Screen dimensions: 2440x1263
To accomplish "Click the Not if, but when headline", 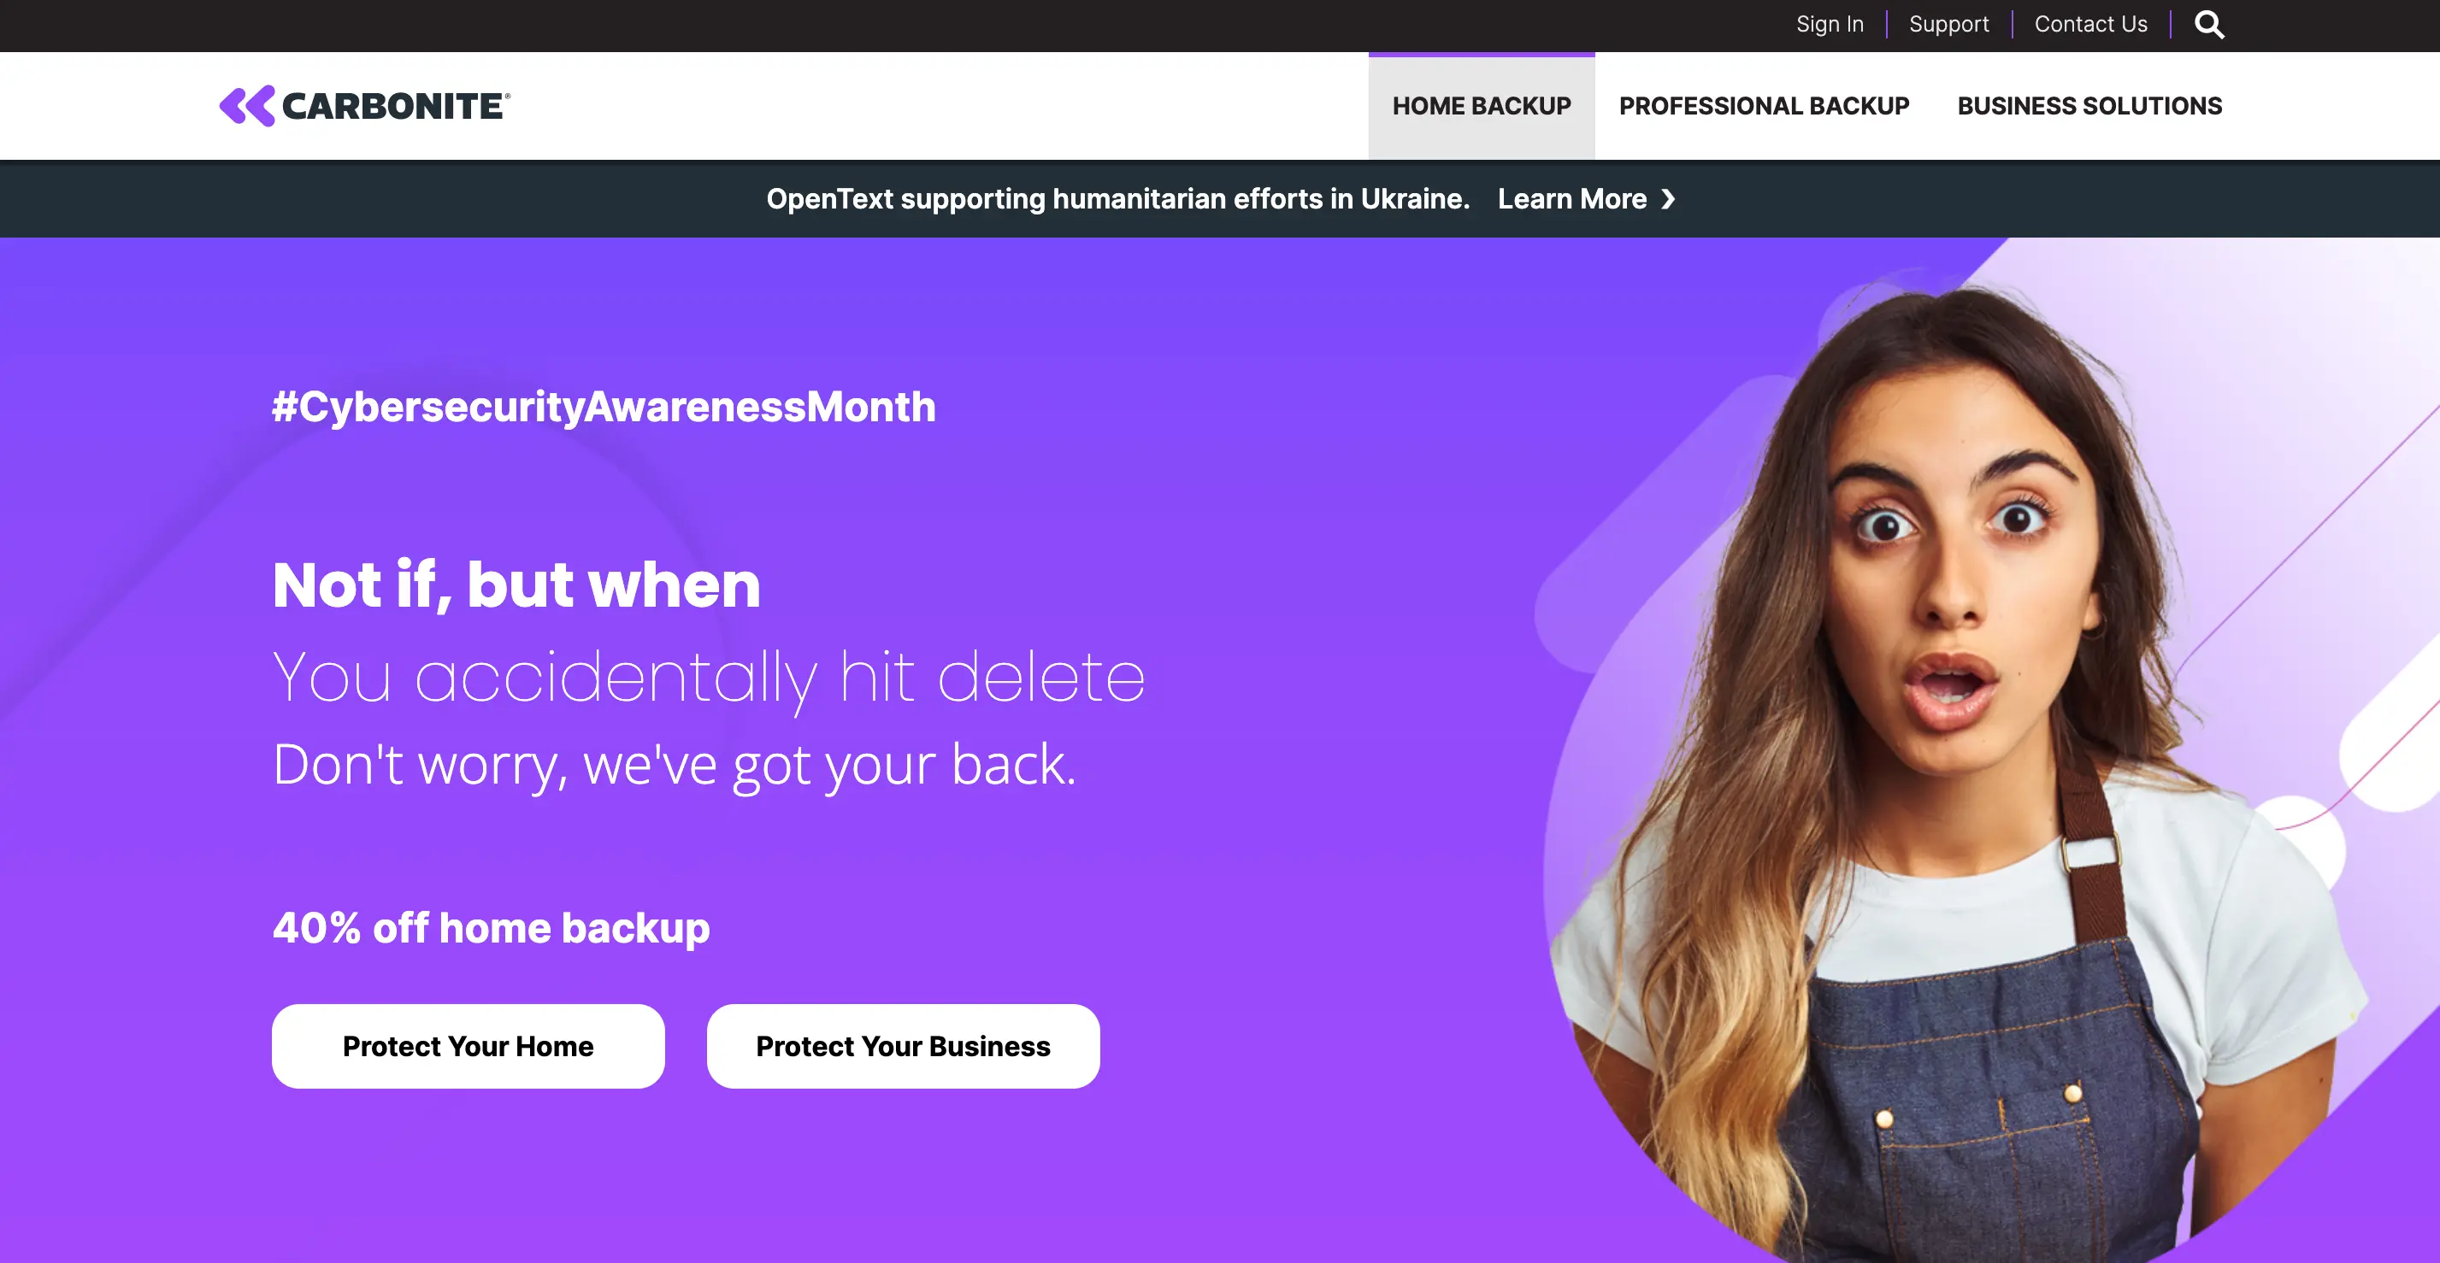I will pyautogui.click(x=516, y=585).
